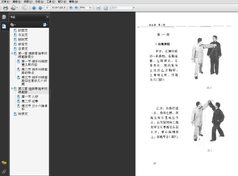The image size is (238, 176).
Task: Go to next page with down arrow
Action: click(40, 8)
